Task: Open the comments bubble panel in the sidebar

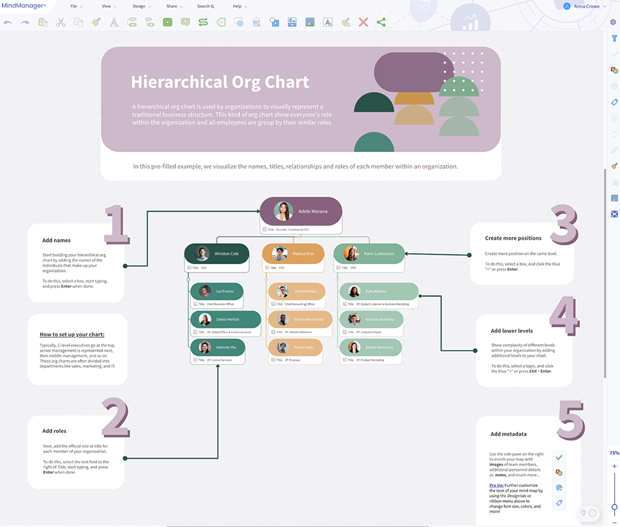Action: [614, 86]
